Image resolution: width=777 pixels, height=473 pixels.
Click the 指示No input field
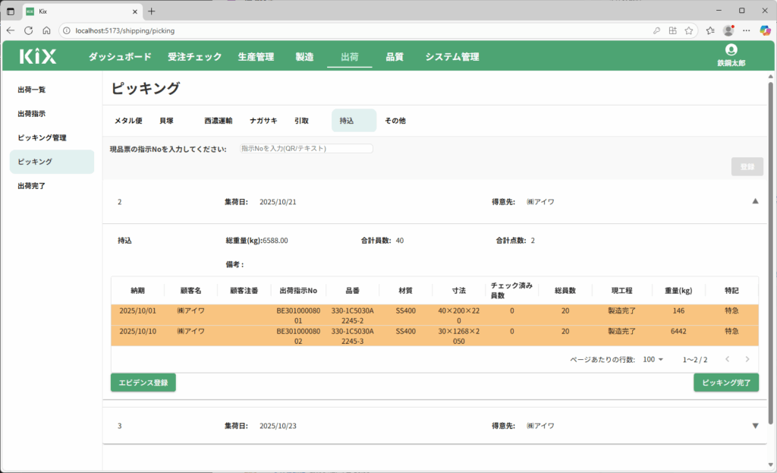coord(306,149)
